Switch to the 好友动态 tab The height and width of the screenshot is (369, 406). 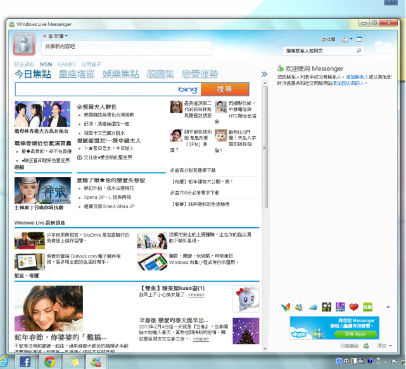tap(24, 65)
